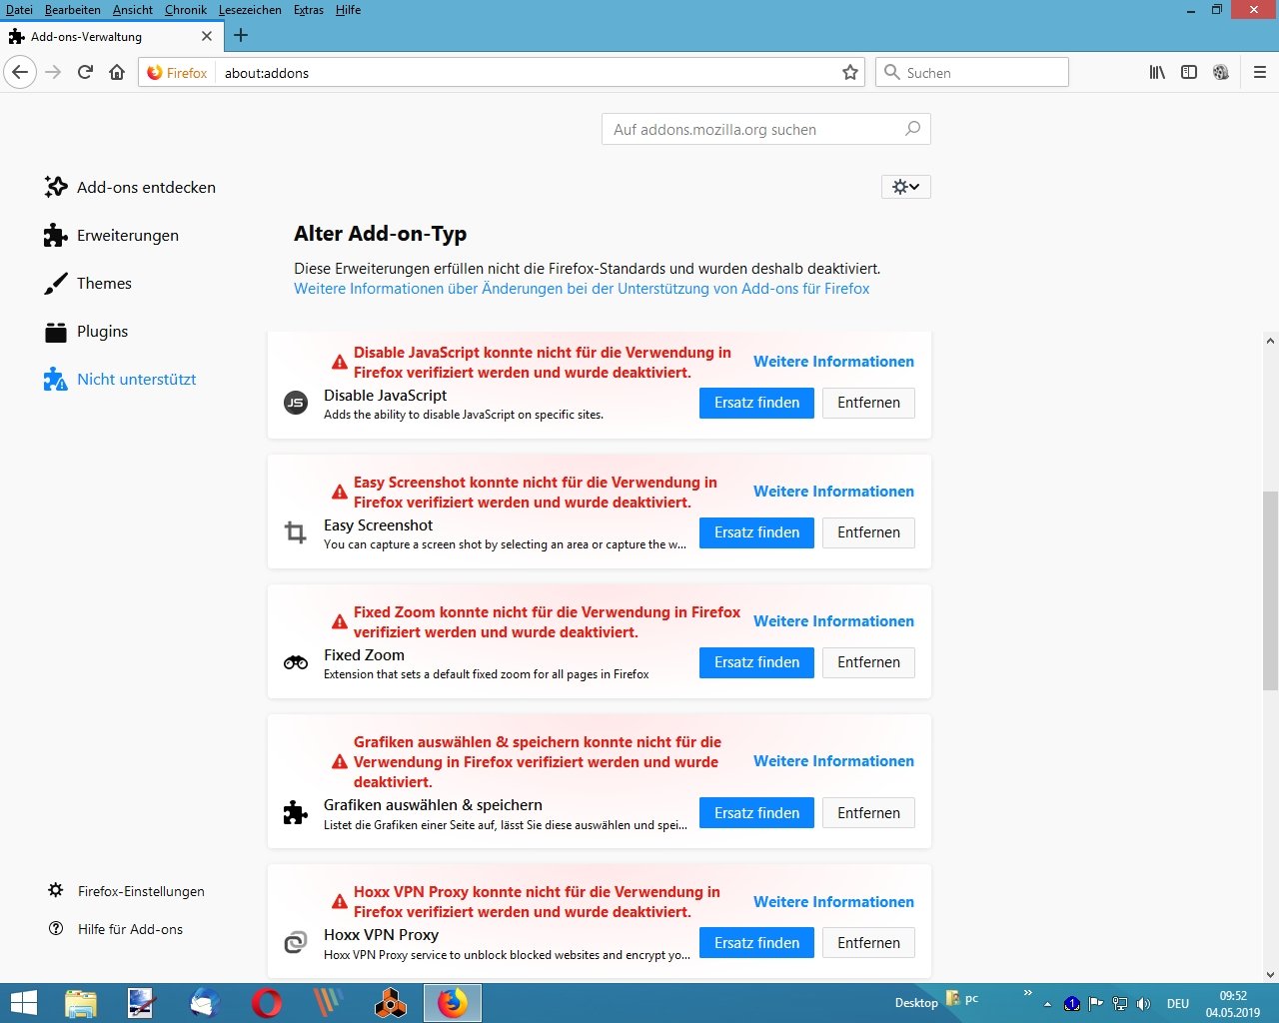This screenshot has height=1023, width=1279.
Task: Open Firefox-Einstellungen from the sidebar
Action: (x=127, y=891)
